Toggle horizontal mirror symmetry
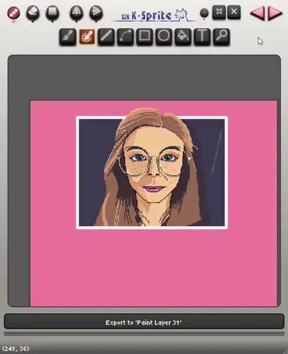 point(77,13)
